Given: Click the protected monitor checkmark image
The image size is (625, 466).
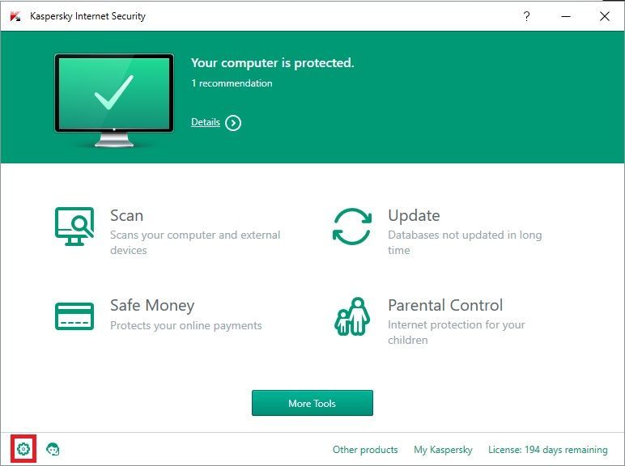Looking at the screenshot, I should coord(114,100).
